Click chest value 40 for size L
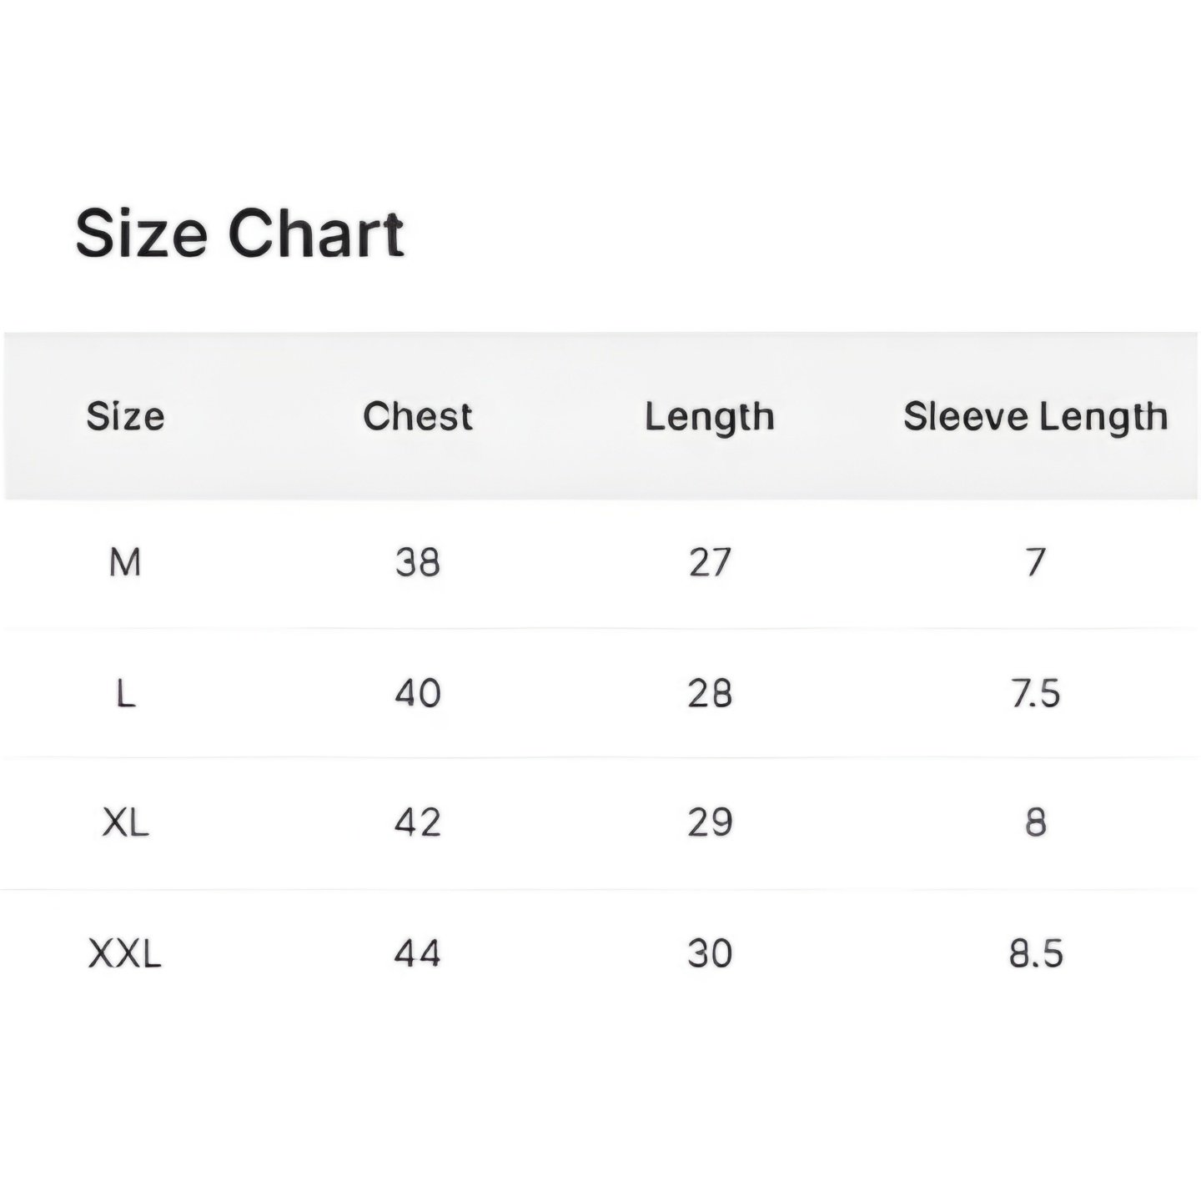The image size is (1201, 1201). tap(417, 693)
